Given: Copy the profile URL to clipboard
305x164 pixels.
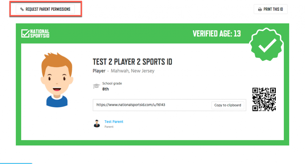Looking at the screenshot, I should click(228, 105).
